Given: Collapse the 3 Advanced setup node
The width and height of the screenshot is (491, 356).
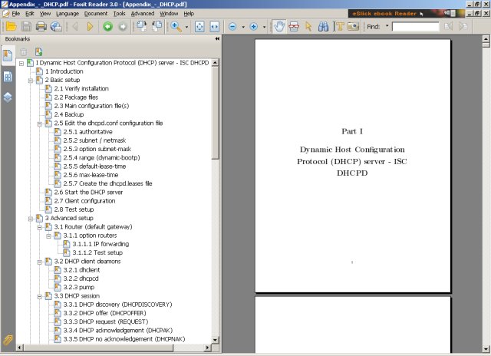Looking at the screenshot, I should coord(31,219).
